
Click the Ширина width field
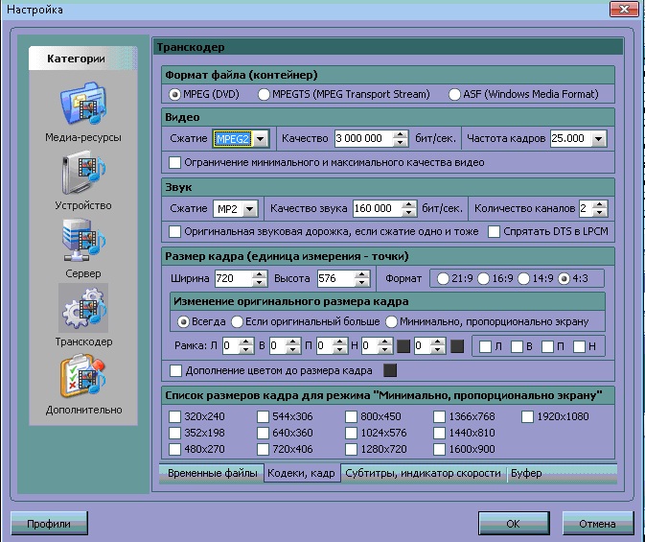[233, 278]
